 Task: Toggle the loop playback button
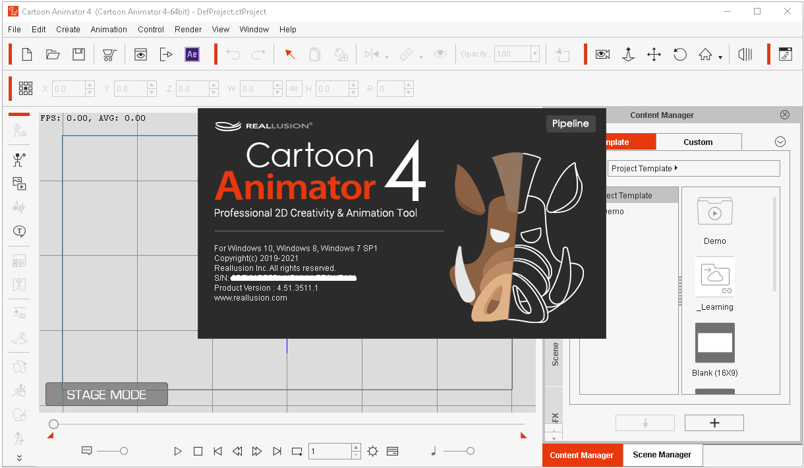tap(297, 452)
